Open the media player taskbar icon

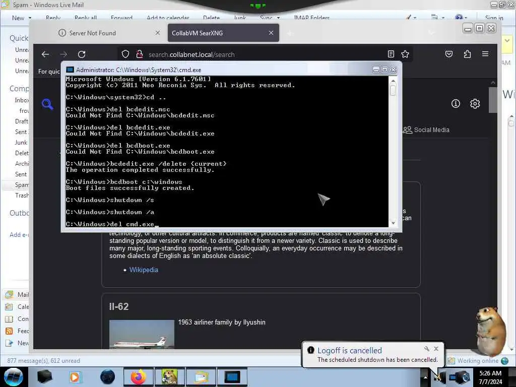[75, 377]
